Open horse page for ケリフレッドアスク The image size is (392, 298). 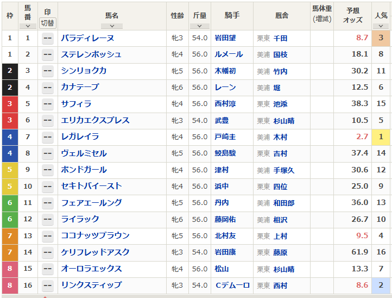click(x=95, y=252)
